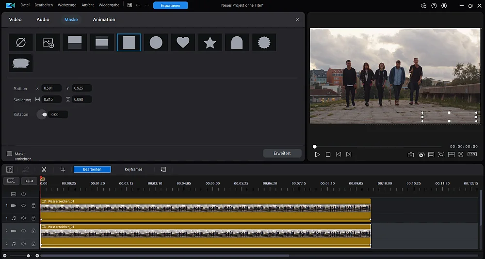This screenshot has width=485, height=259.
Task: Open Erweitert mask settings
Action: [x=282, y=153]
